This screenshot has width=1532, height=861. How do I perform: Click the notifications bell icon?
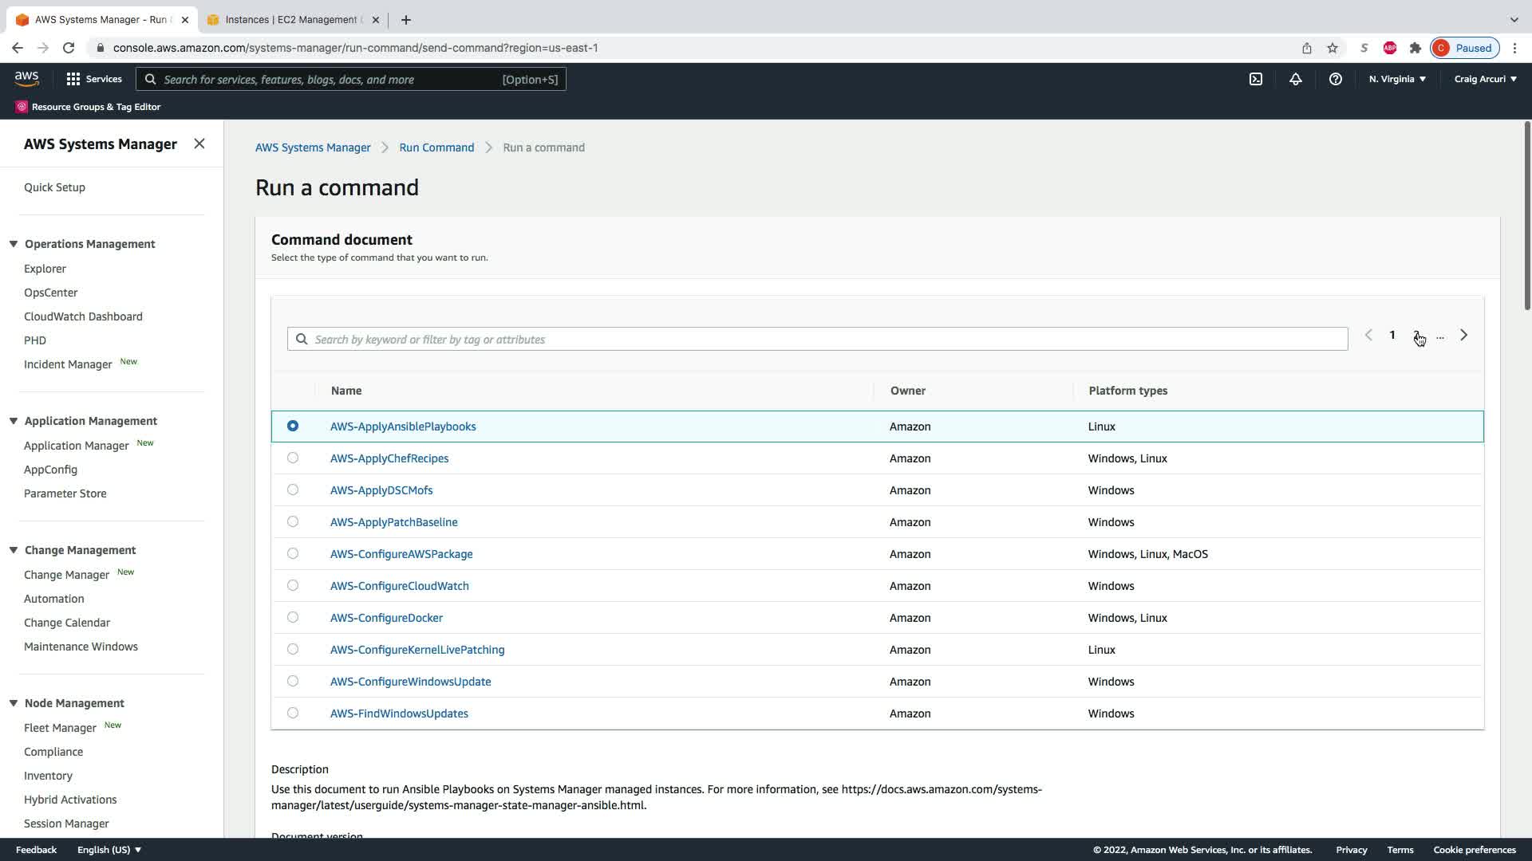[x=1295, y=79]
